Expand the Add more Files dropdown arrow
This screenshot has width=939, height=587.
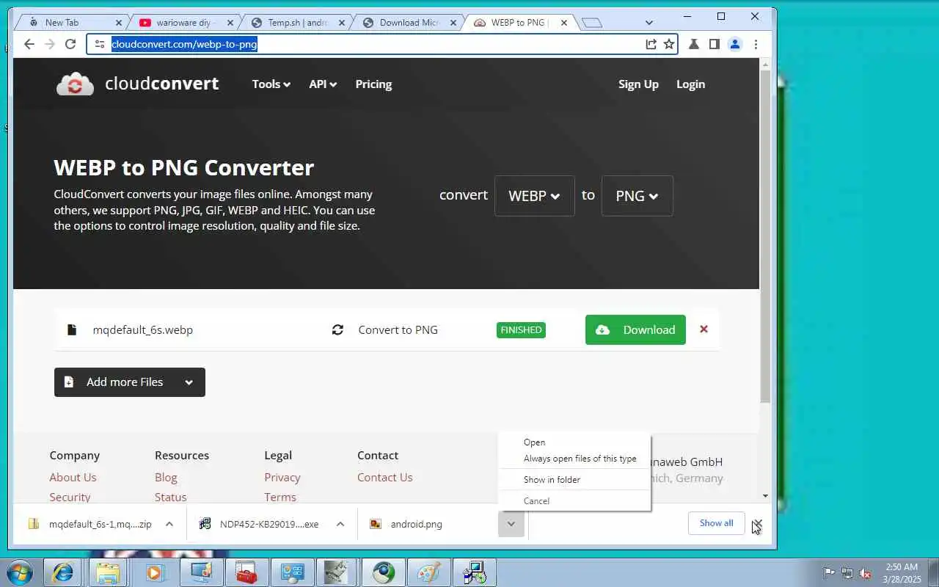coord(189,382)
